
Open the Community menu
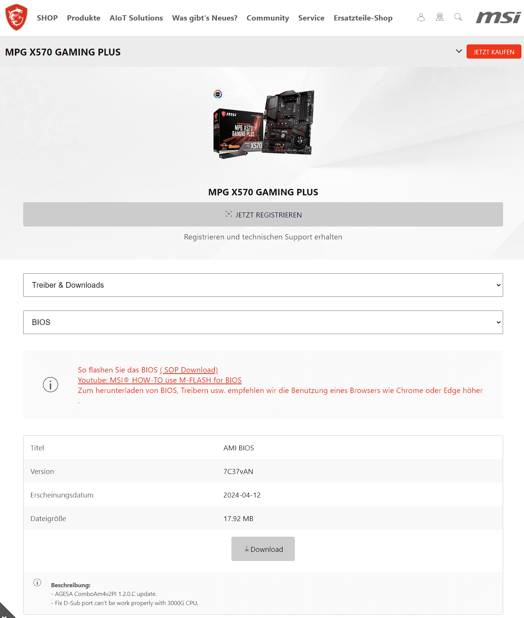(x=268, y=18)
